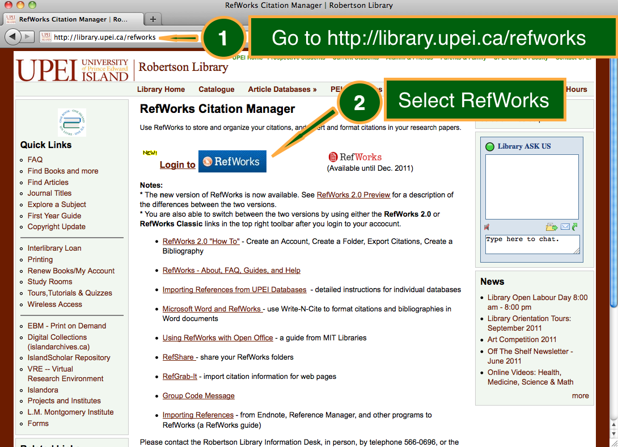Click the green Library ASK US status dot
Viewport: 618px width, 447px height.
[490, 146]
